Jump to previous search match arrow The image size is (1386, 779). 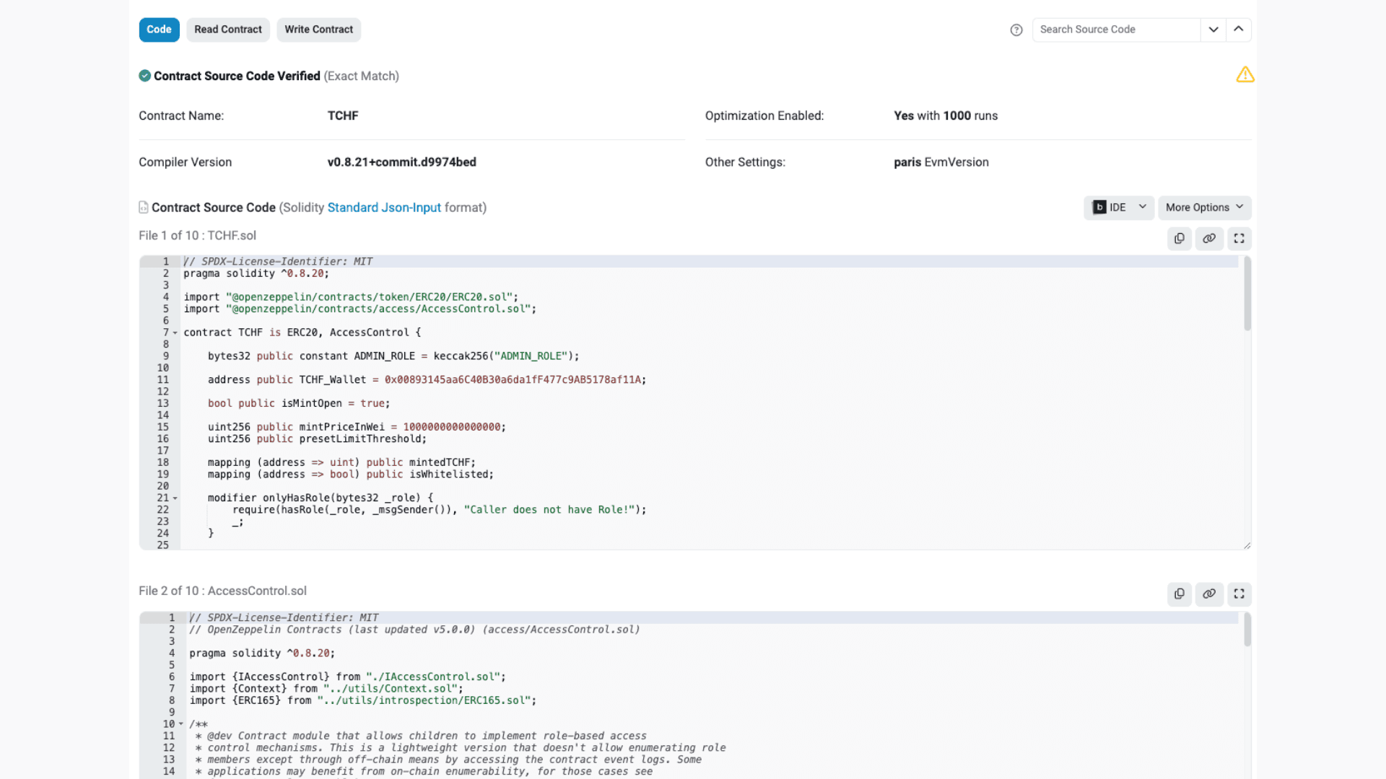1239,30
